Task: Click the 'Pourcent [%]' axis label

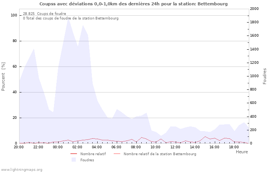Action: (3, 76)
